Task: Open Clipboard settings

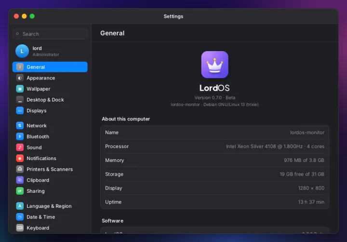Action: point(50,180)
